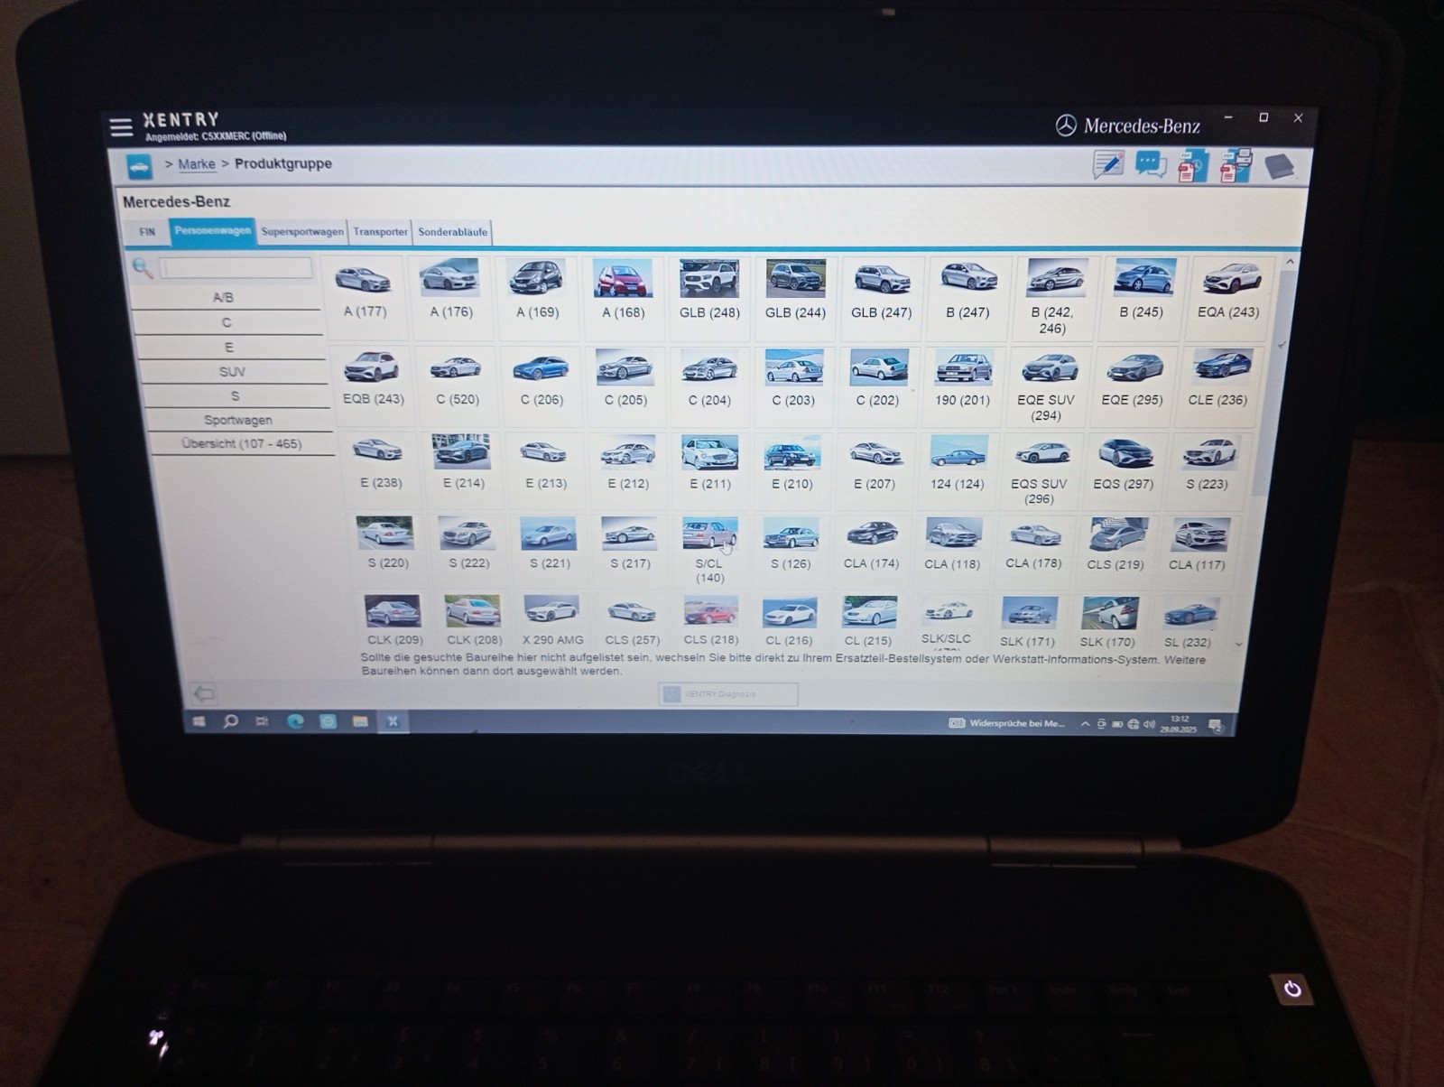Open the chat bubbles feedback icon
Image resolution: width=1444 pixels, height=1087 pixels.
coord(1151,165)
